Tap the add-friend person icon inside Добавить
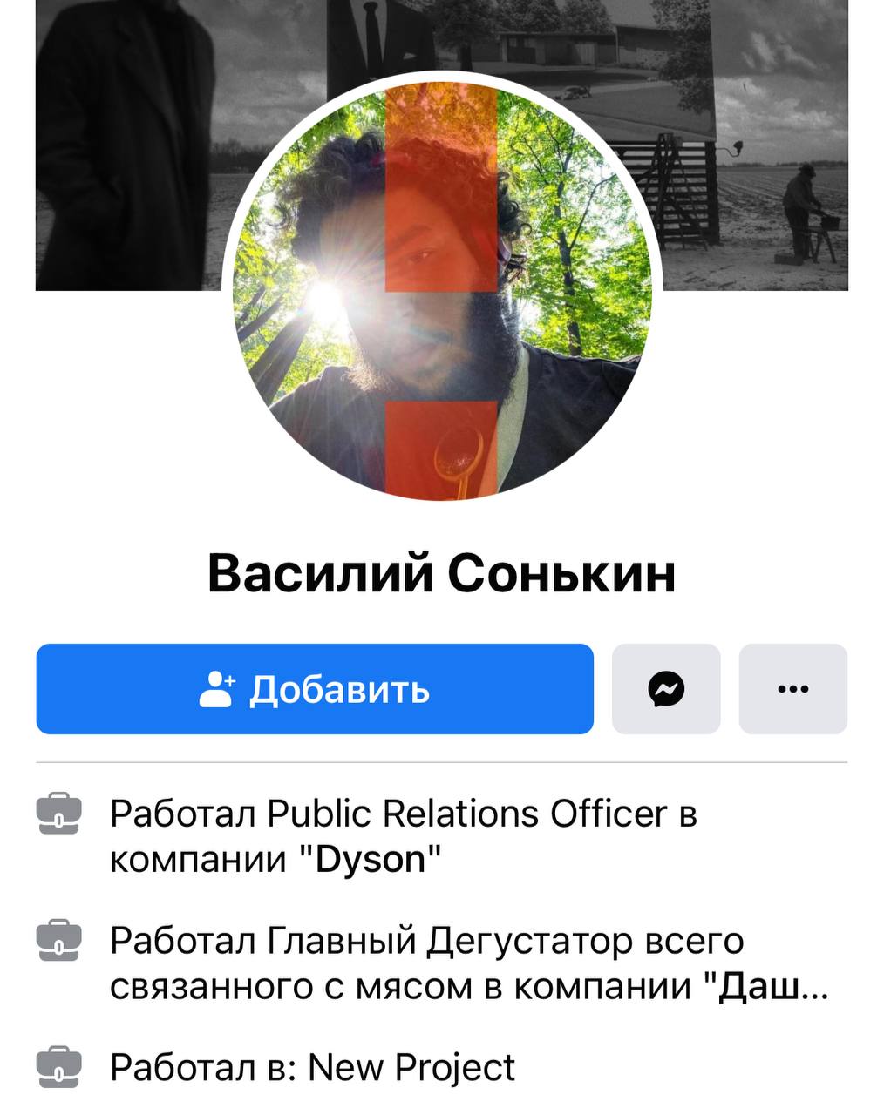The image size is (884, 1115). 216,688
